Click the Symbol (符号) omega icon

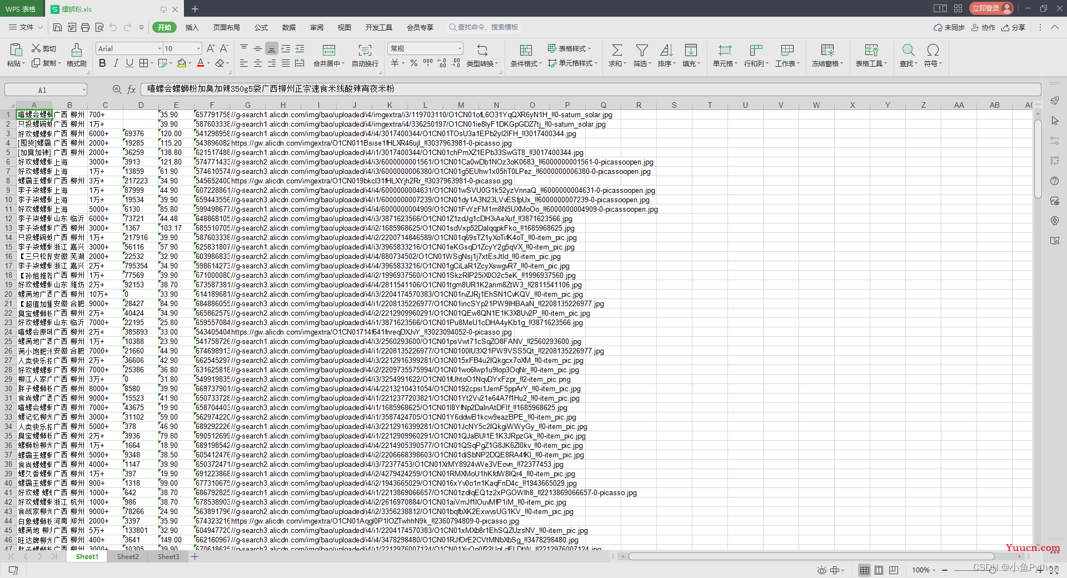933,50
